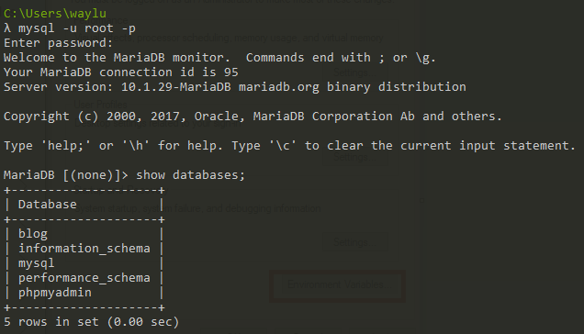Select the information_schema database row

coord(84,249)
